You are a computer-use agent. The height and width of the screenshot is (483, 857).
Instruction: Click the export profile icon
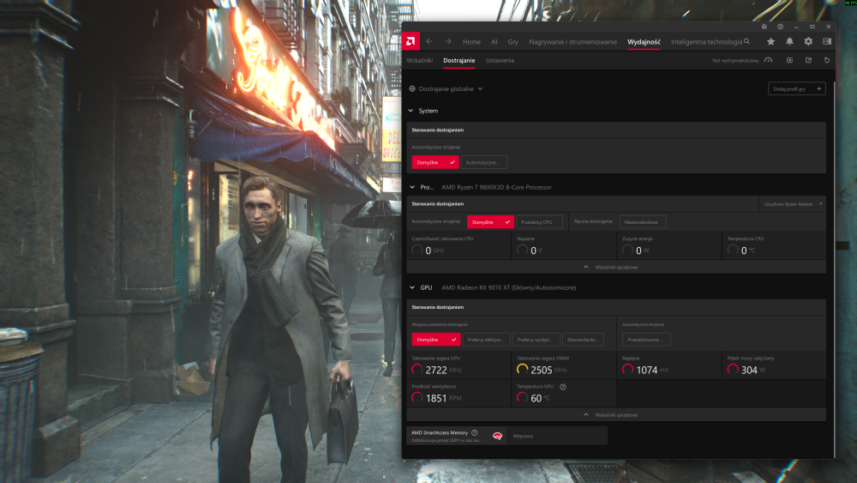click(808, 60)
